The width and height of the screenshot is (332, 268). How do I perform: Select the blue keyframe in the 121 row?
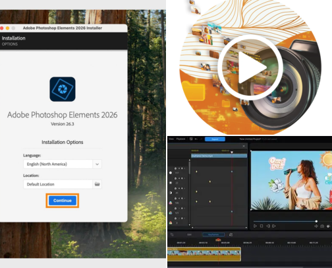[232, 211]
